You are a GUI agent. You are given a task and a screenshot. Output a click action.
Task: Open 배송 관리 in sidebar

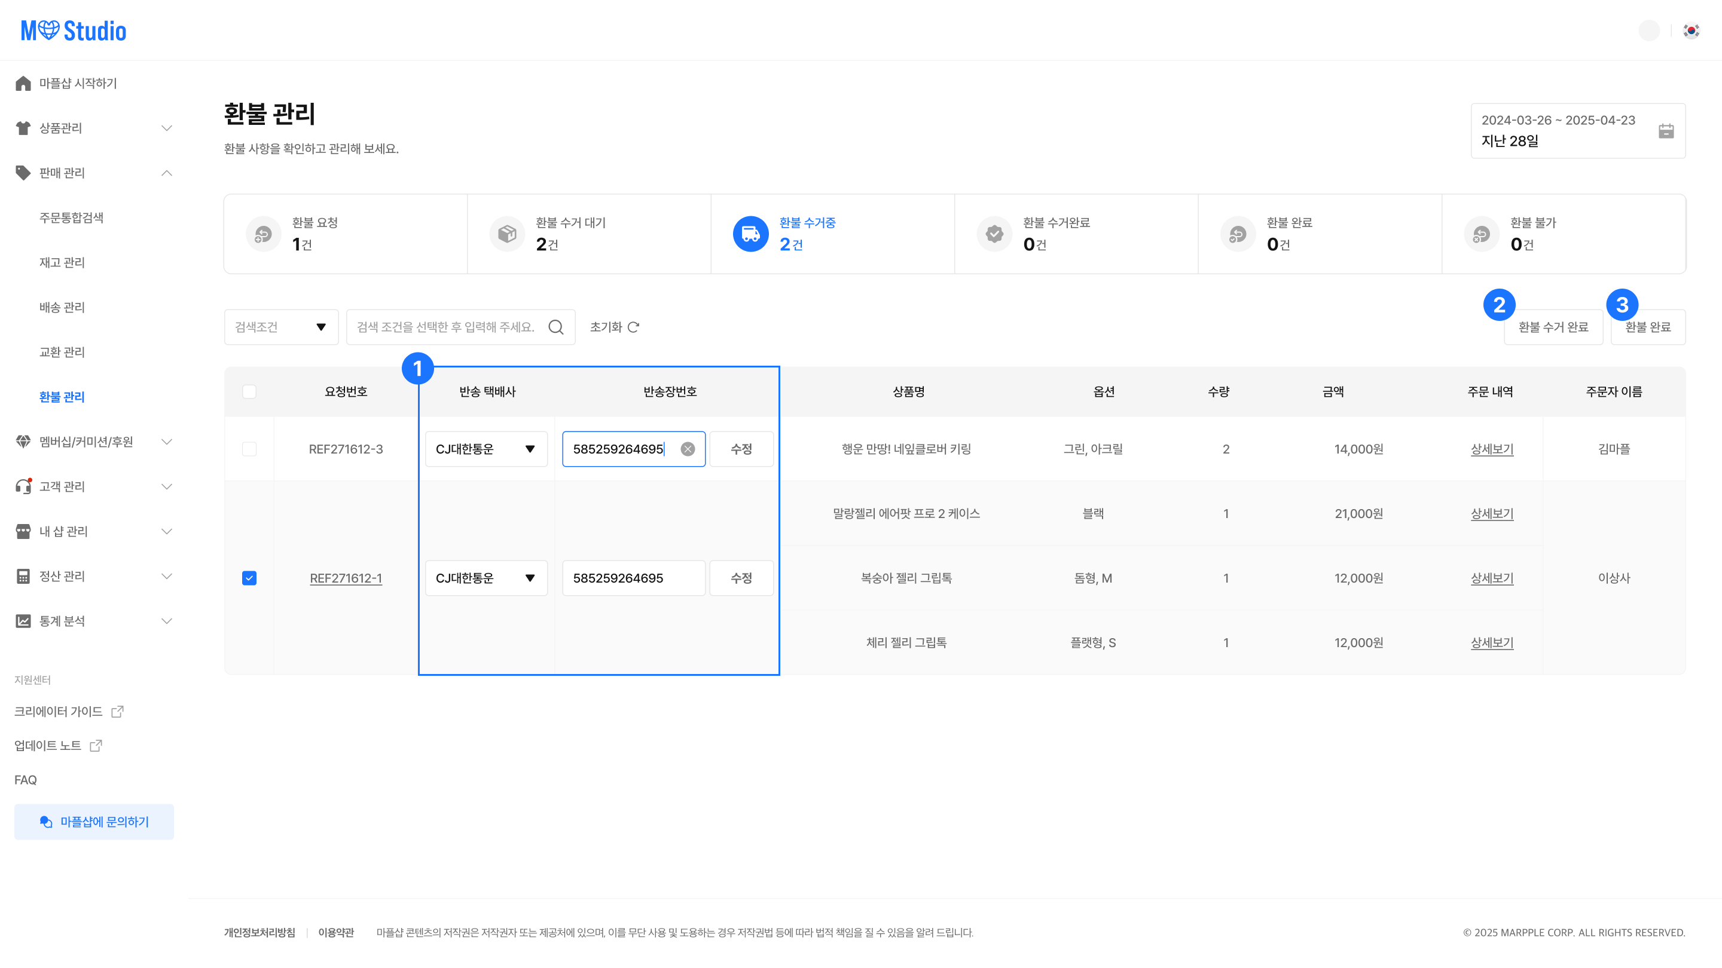[x=62, y=307]
